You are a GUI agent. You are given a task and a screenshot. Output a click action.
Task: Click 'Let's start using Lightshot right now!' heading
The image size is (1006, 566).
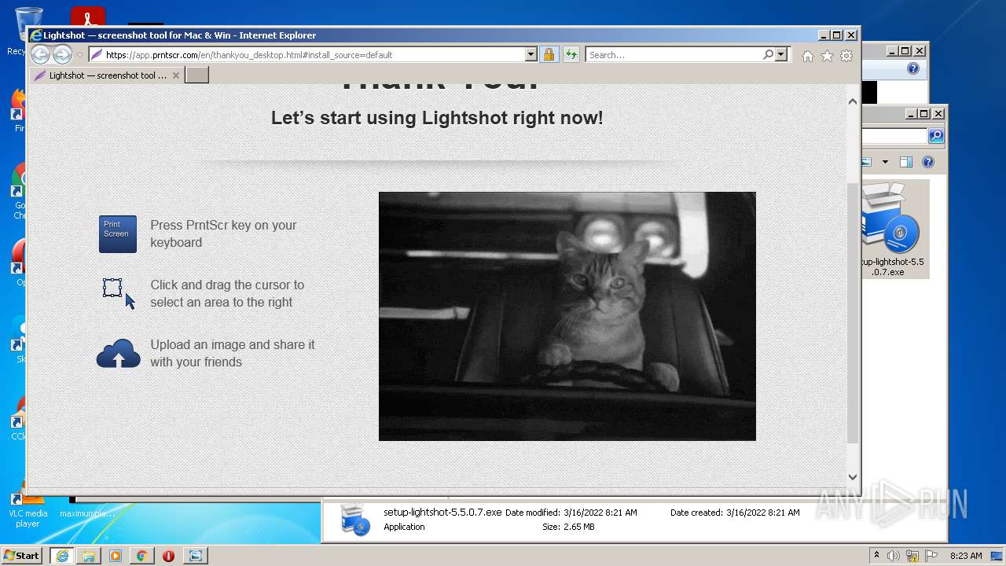pos(437,118)
